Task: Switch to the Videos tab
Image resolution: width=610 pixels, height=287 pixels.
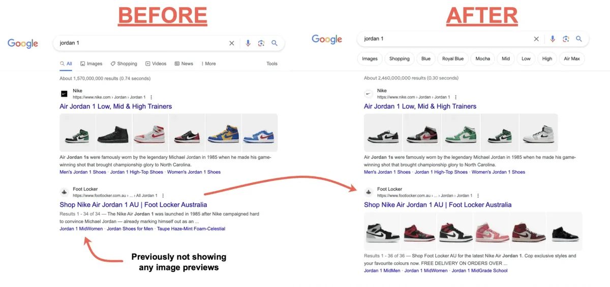Action: tap(156, 63)
